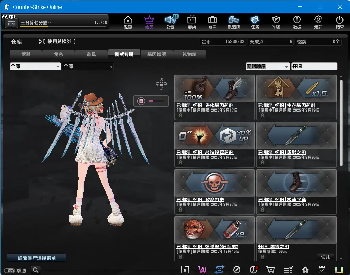Open the 数据 statistics icon
The width and height of the screenshot is (350, 275).
pos(297,22)
